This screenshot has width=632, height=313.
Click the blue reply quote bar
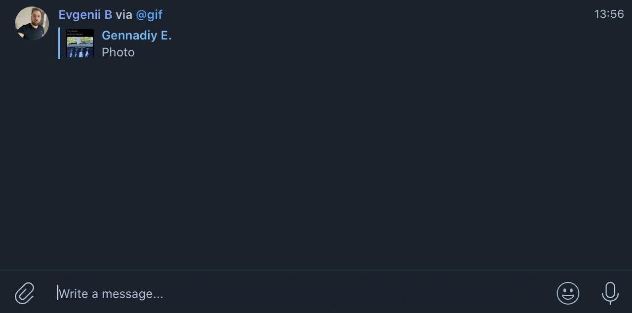tap(59, 43)
